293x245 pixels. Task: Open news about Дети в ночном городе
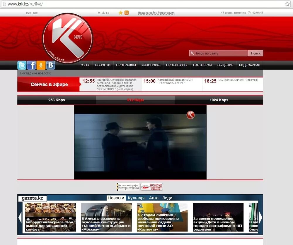(x=218, y=218)
